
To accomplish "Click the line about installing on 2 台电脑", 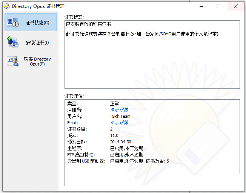I will click(x=143, y=34).
